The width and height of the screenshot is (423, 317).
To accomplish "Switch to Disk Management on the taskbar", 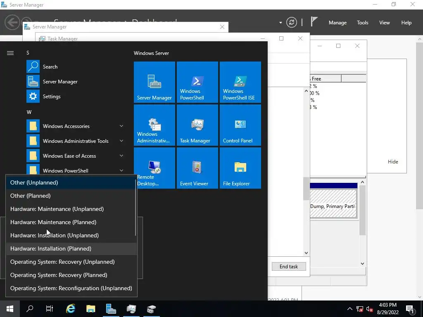I will pos(151,309).
